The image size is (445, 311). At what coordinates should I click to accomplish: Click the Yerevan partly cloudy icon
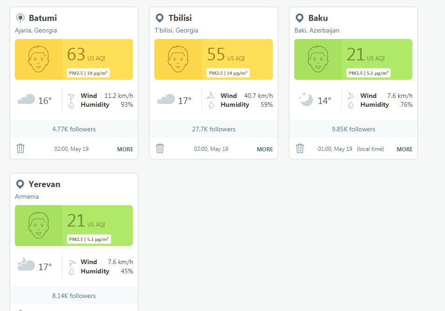(x=26, y=265)
